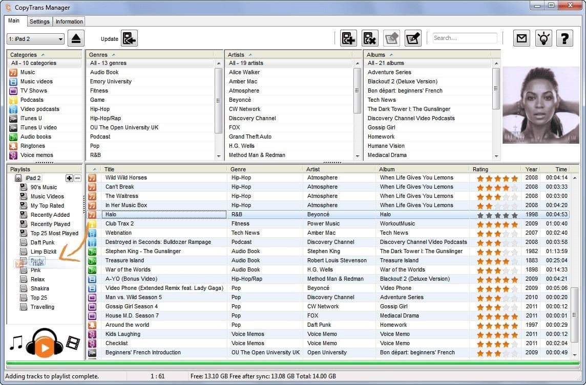Image resolution: width=586 pixels, height=385 pixels.
Task: Click the Genres pane header sort arrow
Action: pos(113,54)
